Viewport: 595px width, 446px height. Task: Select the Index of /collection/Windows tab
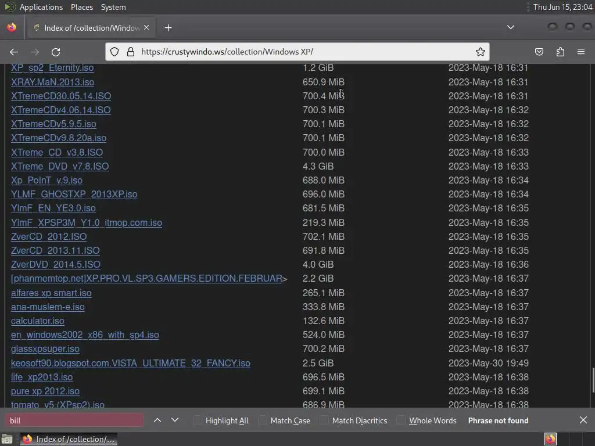tap(90, 28)
